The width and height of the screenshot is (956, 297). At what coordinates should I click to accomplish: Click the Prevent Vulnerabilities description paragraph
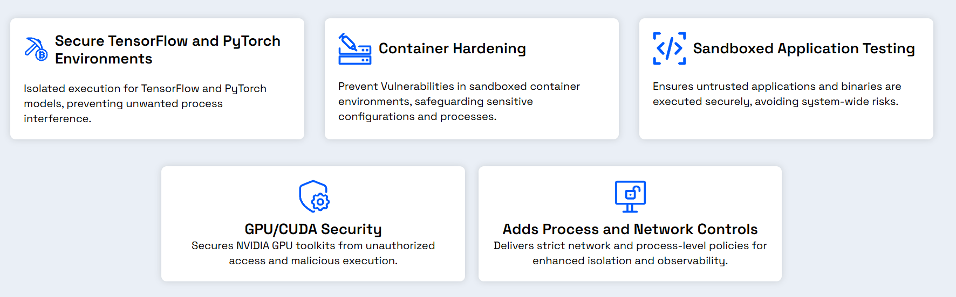[459, 101]
